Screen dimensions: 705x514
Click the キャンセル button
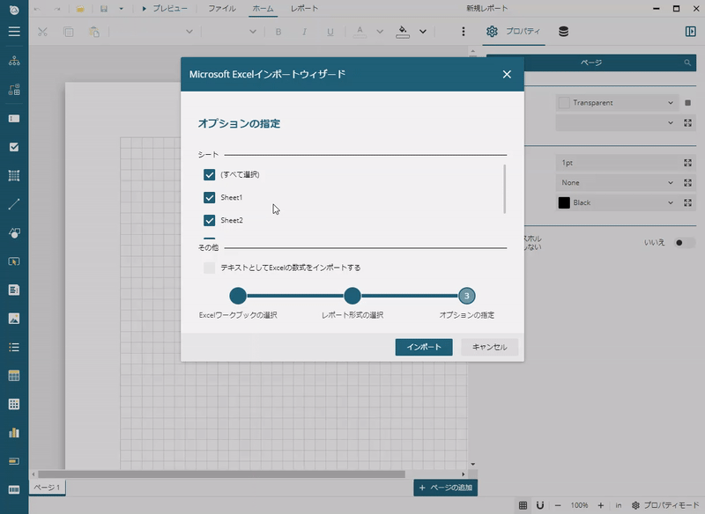point(489,347)
